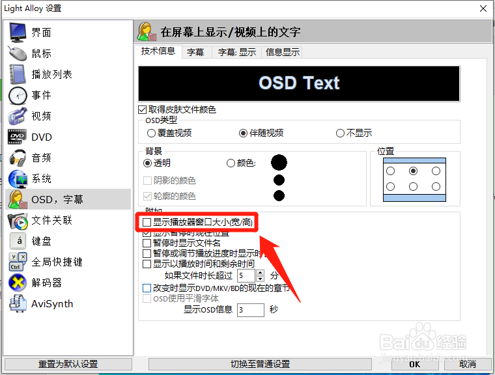Select the 伴随视频 OSD type
Image resolution: width=495 pixels, height=375 pixels.
tap(243, 133)
